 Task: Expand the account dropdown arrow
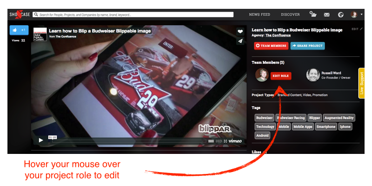362,14
